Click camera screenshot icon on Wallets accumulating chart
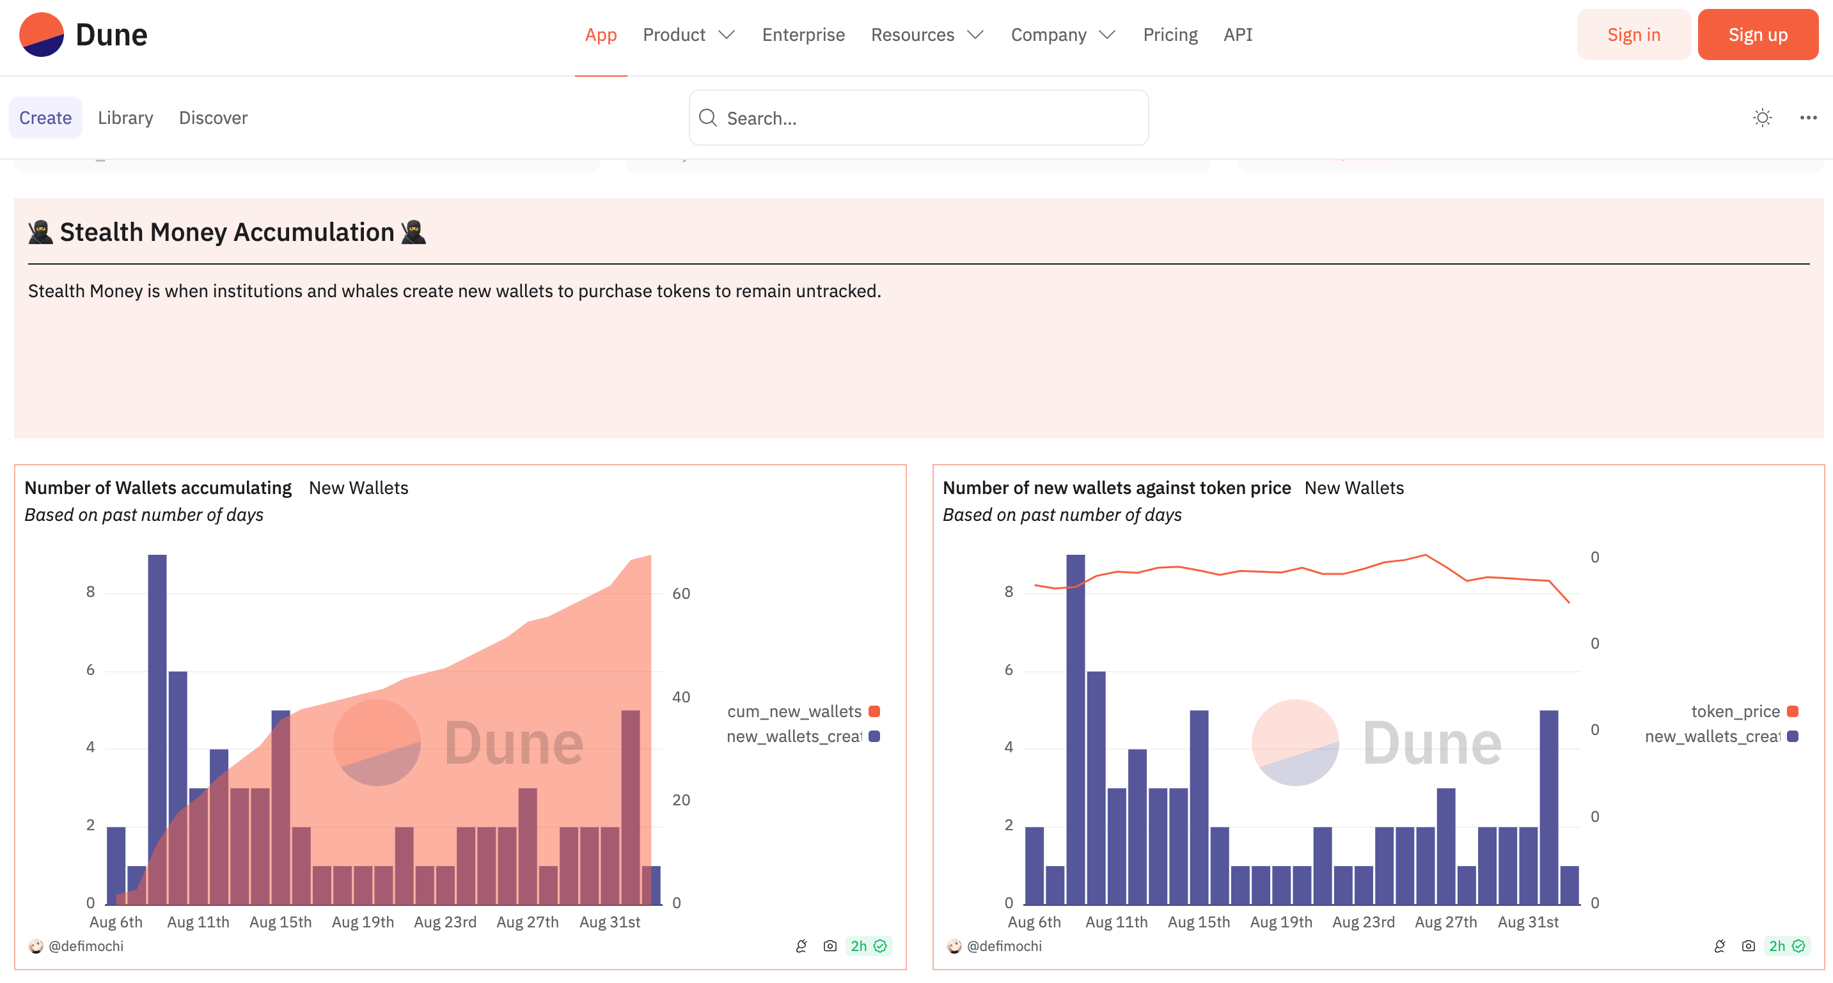Image resolution: width=1833 pixels, height=983 pixels. tap(830, 946)
